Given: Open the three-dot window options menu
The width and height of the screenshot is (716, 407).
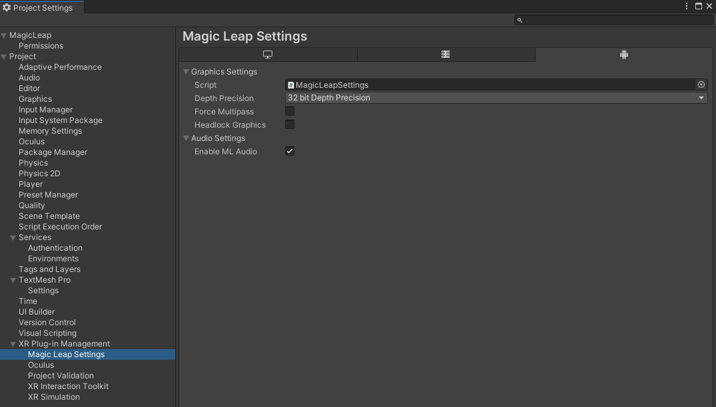Looking at the screenshot, I should (687, 6).
